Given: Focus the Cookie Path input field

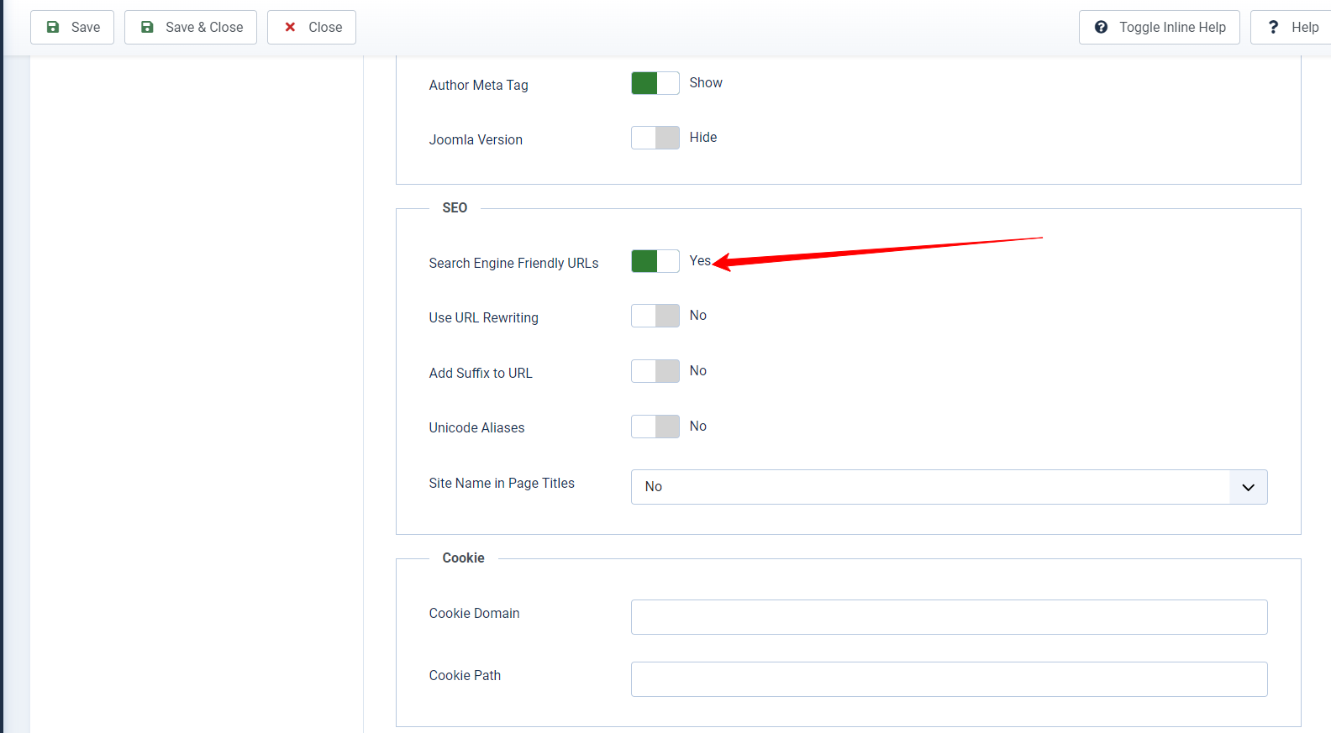Looking at the screenshot, I should coord(950,679).
